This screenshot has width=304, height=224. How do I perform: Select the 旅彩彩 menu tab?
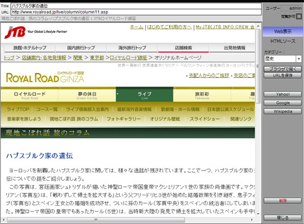(202, 95)
